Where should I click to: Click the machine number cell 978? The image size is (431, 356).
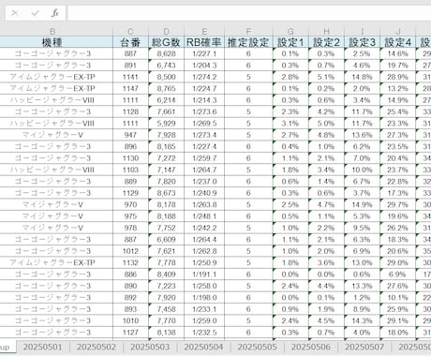[x=130, y=228]
